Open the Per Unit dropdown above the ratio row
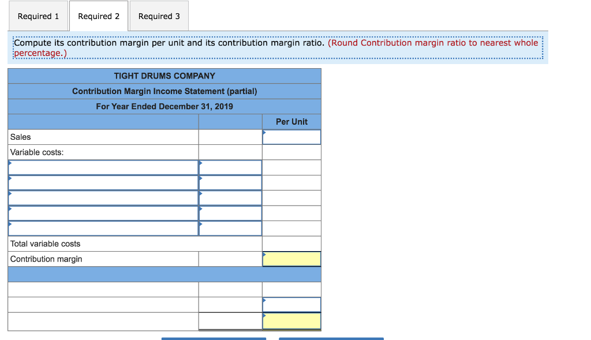This screenshot has width=591, height=340. (291, 304)
